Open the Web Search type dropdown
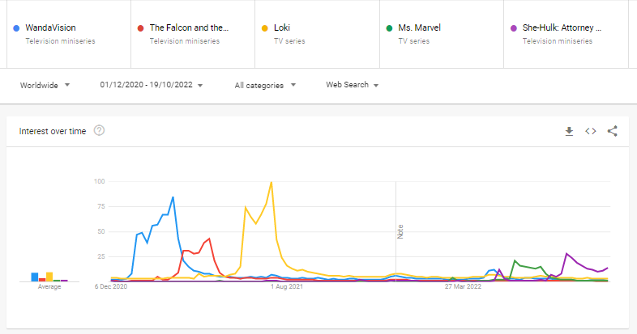The height and width of the screenshot is (334, 637). (x=353, y=85)
